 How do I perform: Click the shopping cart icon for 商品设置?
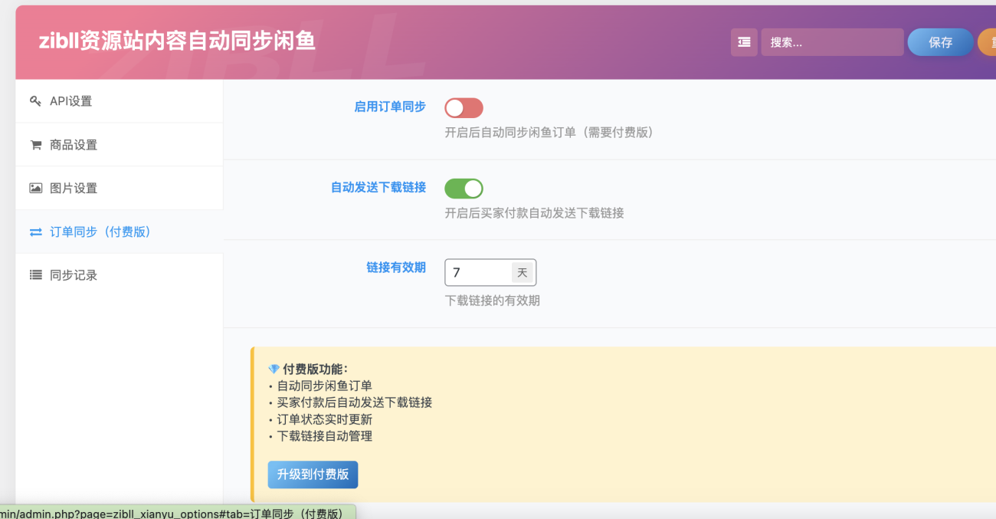35,145
